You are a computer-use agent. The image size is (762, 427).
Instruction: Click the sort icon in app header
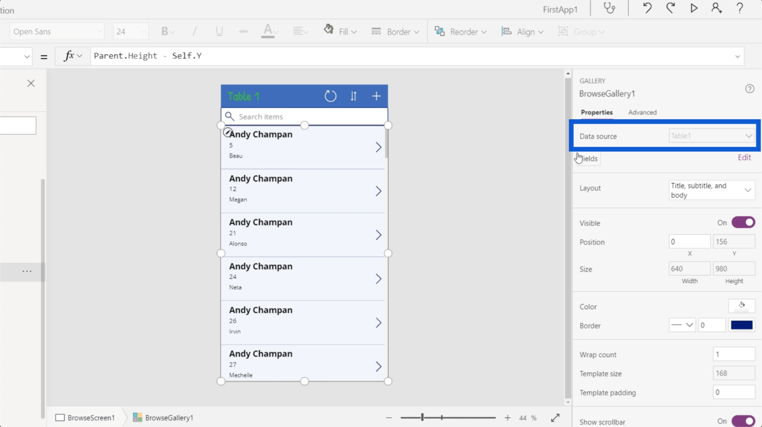click(353, 96)
